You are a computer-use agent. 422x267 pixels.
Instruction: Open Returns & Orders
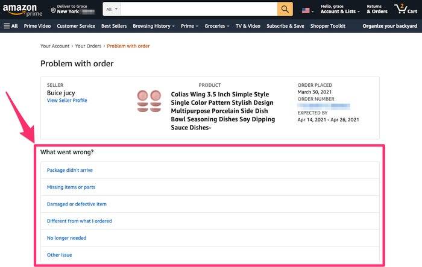[x=377, y=9]
